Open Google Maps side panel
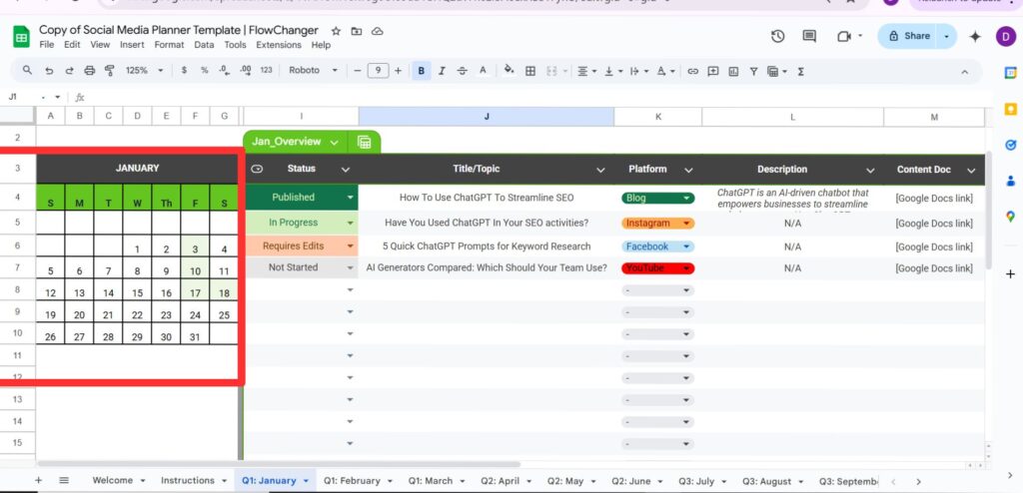Screen dimensions: 1023x493 click(1011, 217)
